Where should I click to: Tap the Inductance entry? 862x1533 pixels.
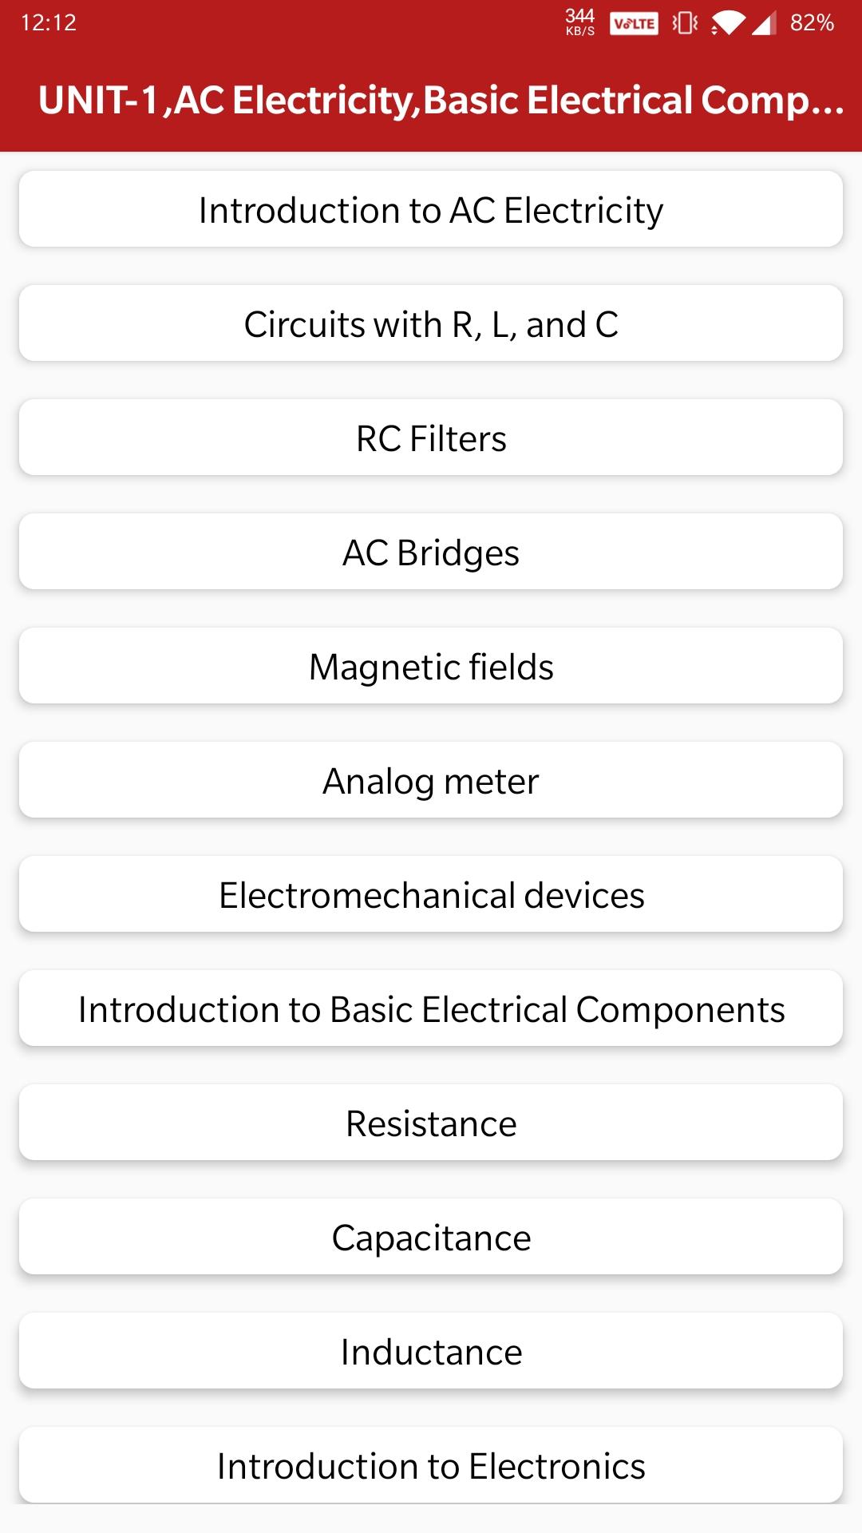point(431,1352)
